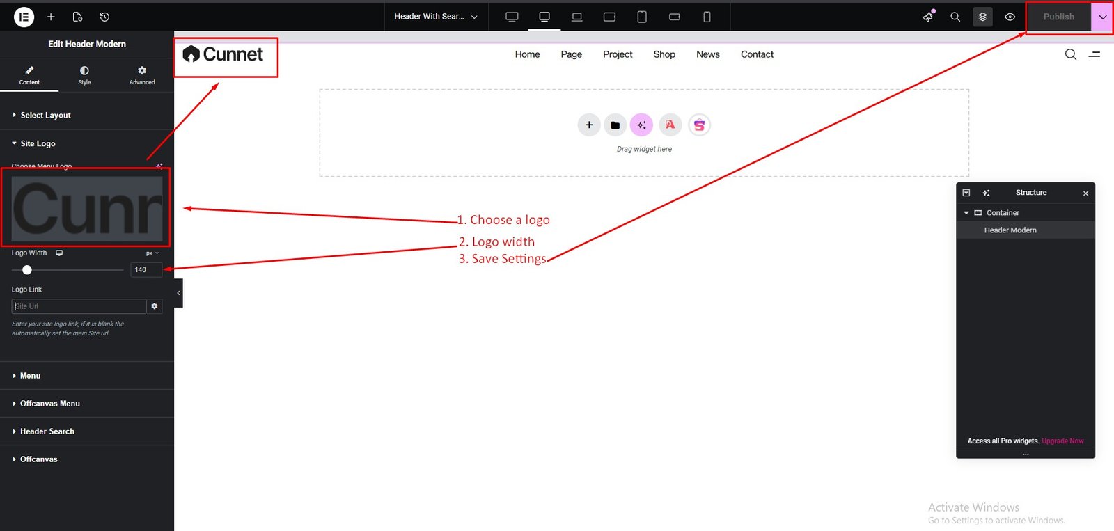Expand the Select Layout section

click(x=45, y=115)
